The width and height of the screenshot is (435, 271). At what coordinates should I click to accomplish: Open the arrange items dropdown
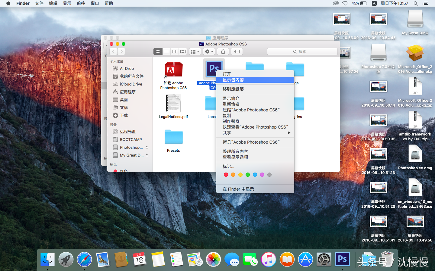click(x=195, y=51)
